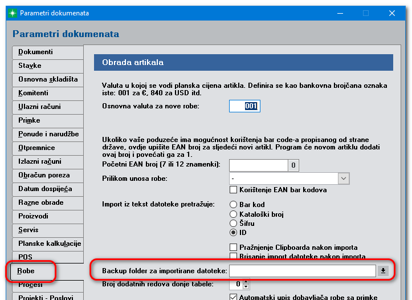Switch to the Komitenti tab
The image size is (412, 300).
pyautogui.click(x=47, y=93)
